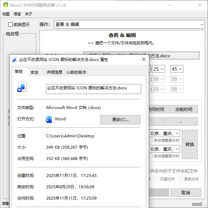The width and height of the screenshot is (208, 208).
Task: Click the 查看 & 编辑 panel heading
Action: click(122, 35)
